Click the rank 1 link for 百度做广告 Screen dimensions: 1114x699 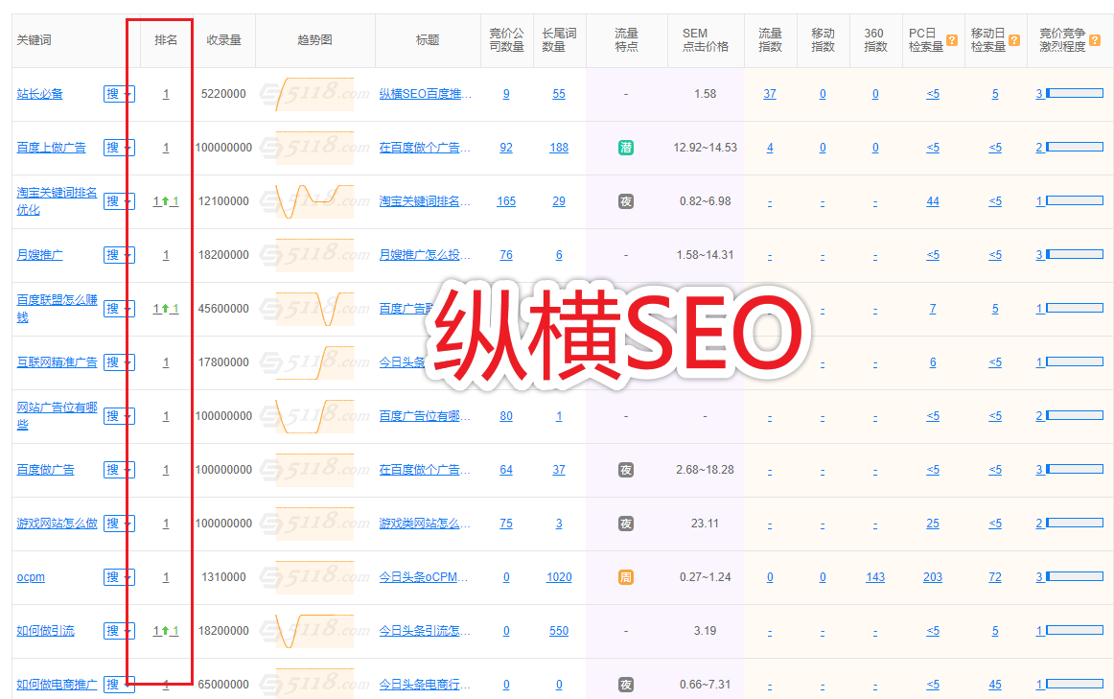(x=164, y=469)
